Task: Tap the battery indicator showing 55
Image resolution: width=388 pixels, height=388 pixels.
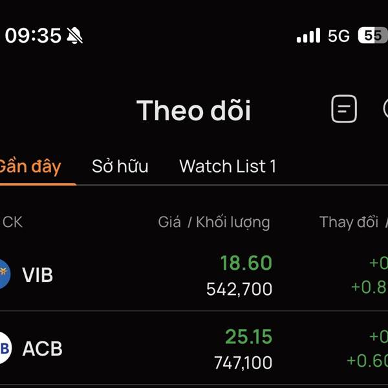Action: [373, 36]
